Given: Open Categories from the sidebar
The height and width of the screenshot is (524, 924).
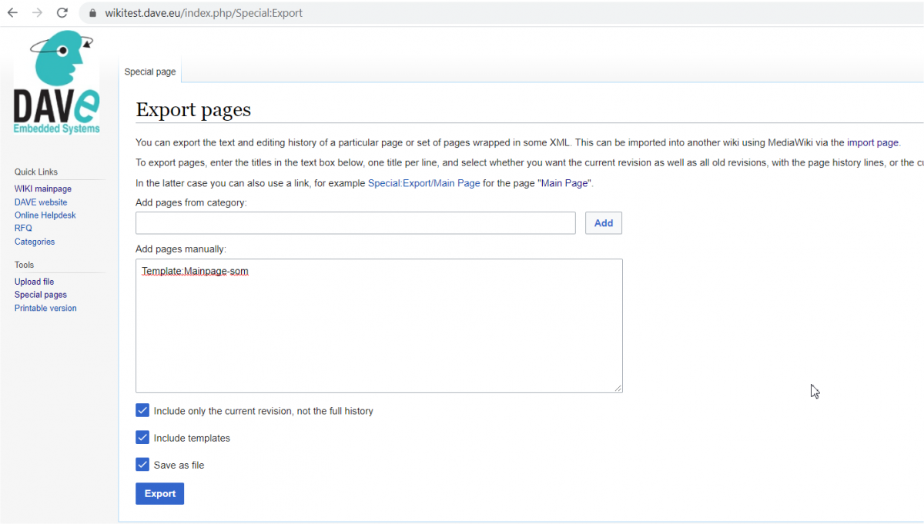Looking at the screenshot, I should [x=35, y=242].
